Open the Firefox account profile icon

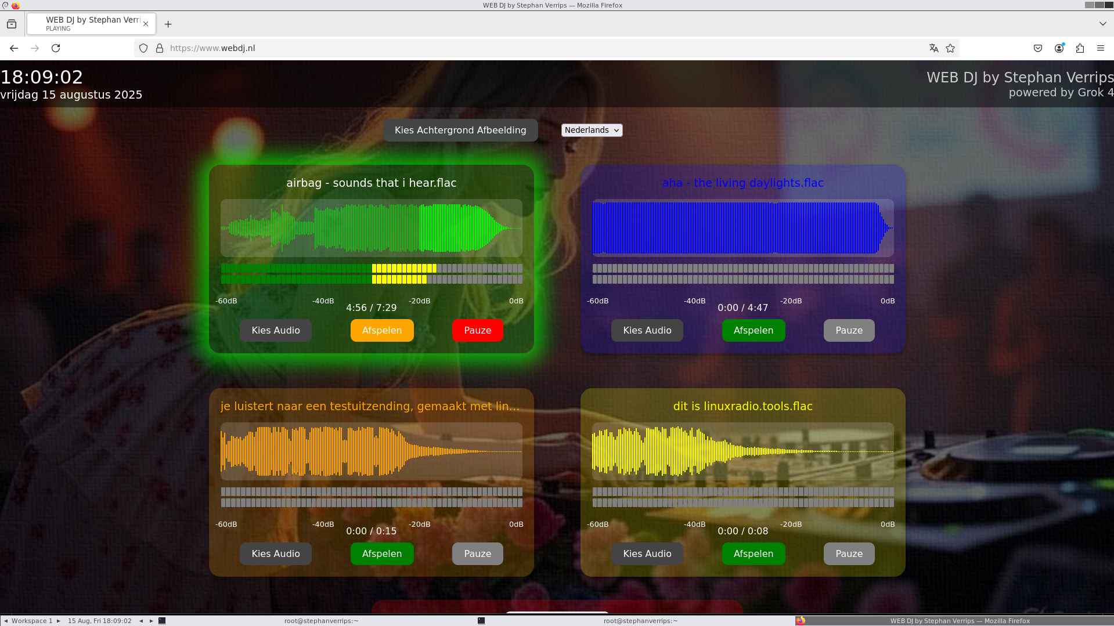click(1059, 48)
